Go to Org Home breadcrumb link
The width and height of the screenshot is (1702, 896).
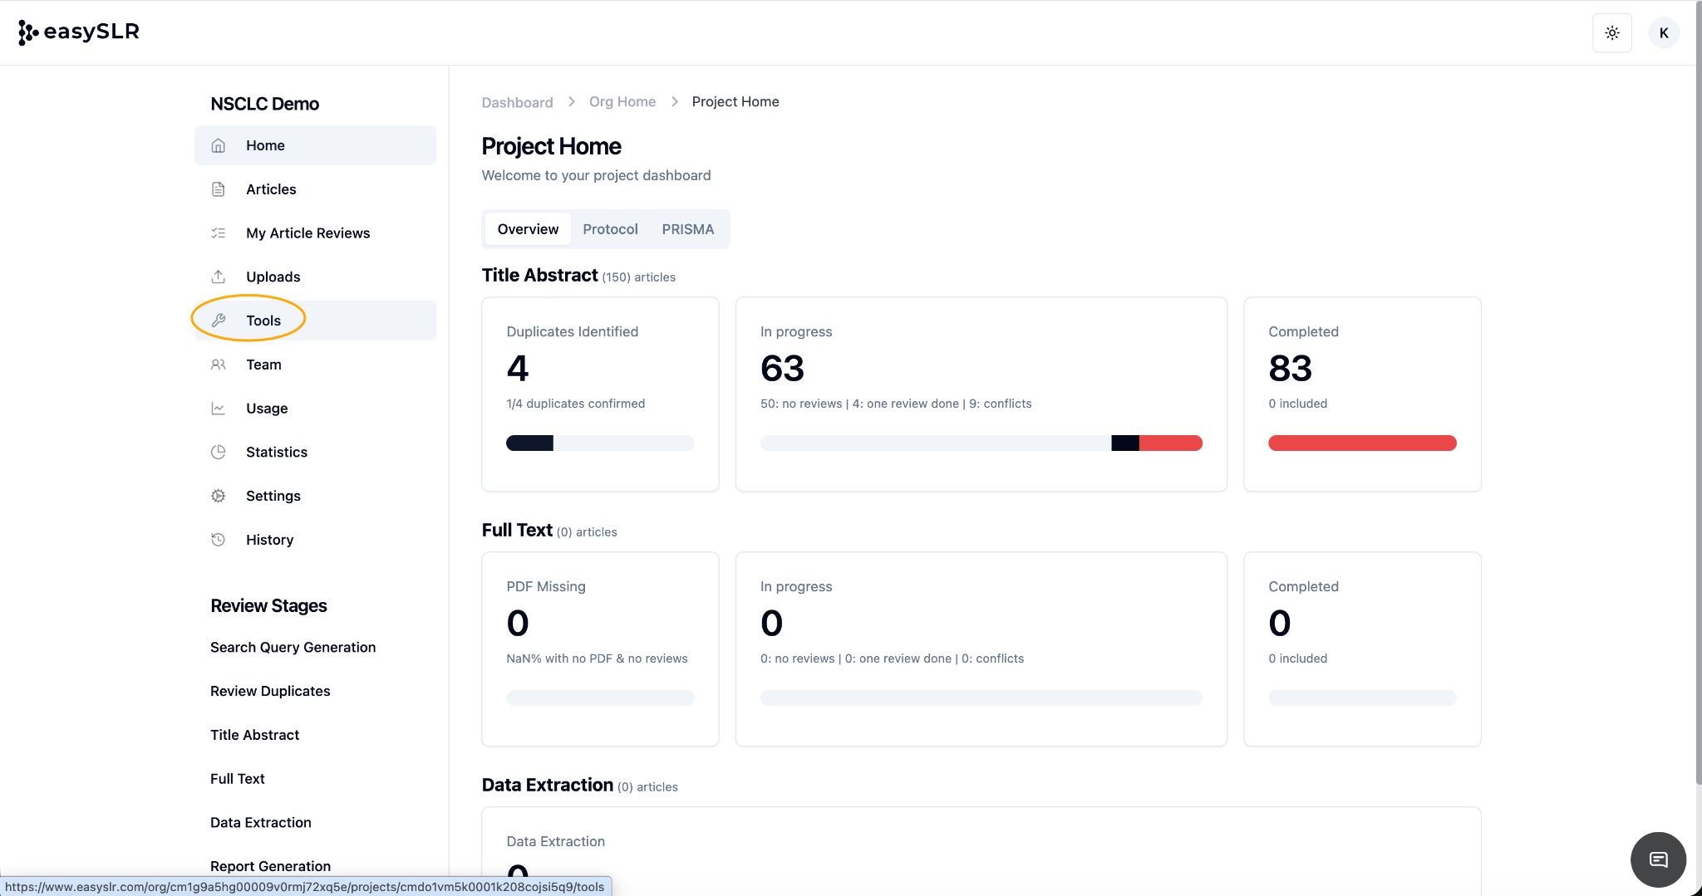(622, 101)
